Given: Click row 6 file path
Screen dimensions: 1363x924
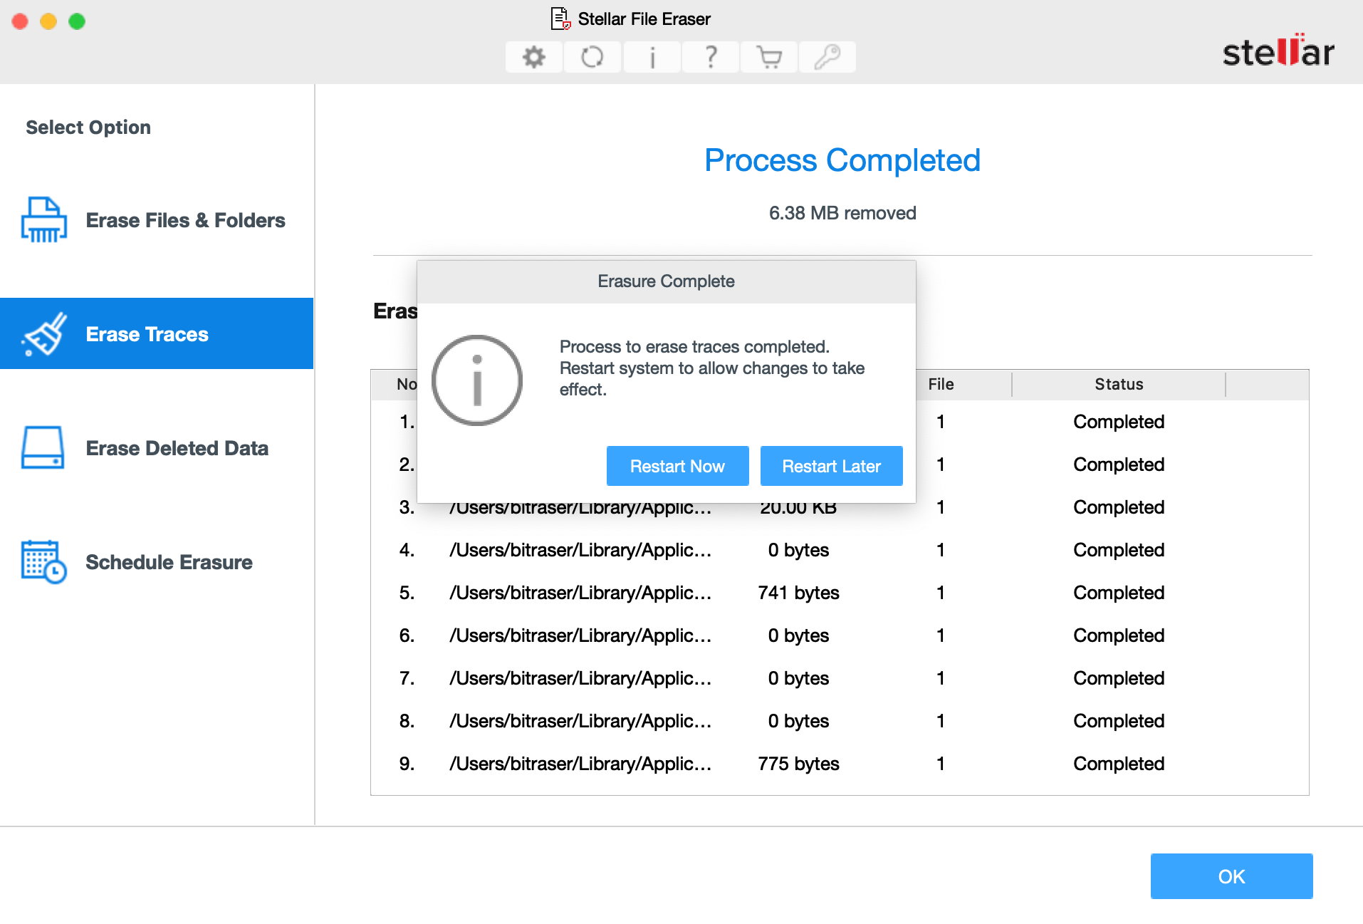Looking at the screenshot, I should tap(580, 635).
